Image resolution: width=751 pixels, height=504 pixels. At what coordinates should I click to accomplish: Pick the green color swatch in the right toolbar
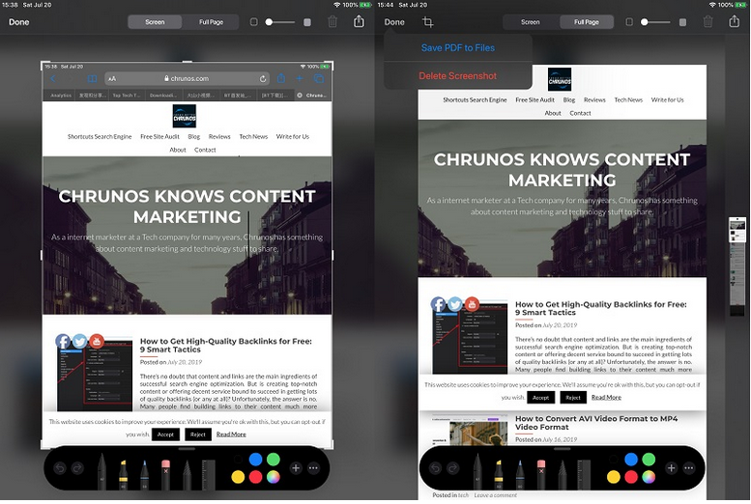[649, 460]
